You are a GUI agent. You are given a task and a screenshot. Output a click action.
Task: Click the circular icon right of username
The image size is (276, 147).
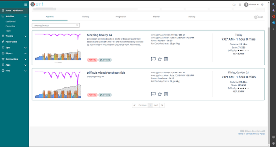coord(262,4)
